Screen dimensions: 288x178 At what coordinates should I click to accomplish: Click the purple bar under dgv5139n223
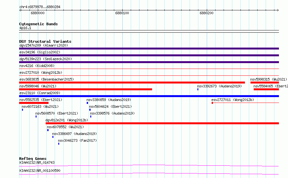pyautogui.click(x=149, y=62)
